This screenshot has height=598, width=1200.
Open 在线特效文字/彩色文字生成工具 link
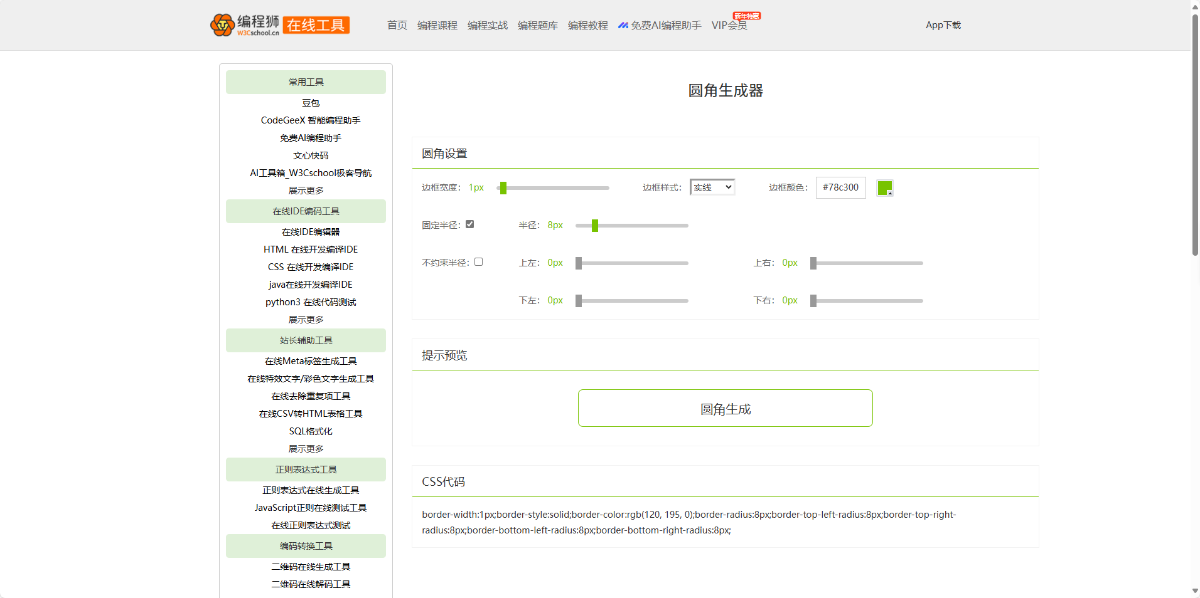pos(311,379)
